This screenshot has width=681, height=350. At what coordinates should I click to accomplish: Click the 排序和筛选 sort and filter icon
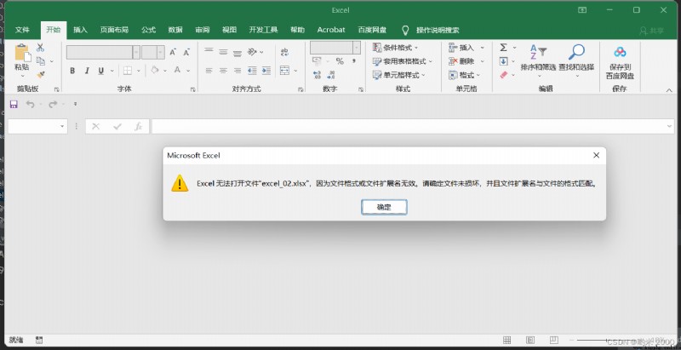[x=539, y=52]
